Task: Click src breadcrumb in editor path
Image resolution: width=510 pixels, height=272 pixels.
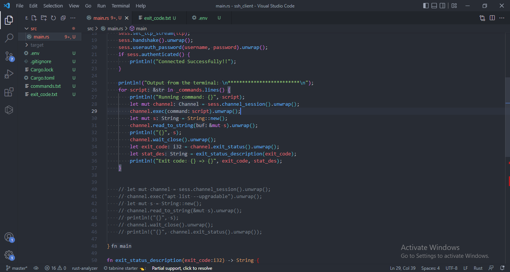Action: (90, 28)
